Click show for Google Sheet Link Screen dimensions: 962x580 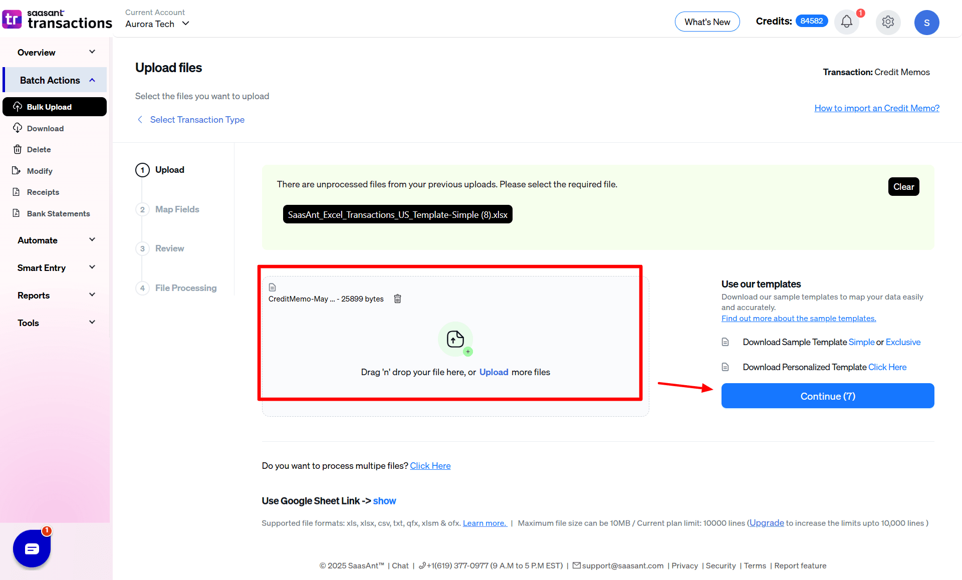pos(384,501)
